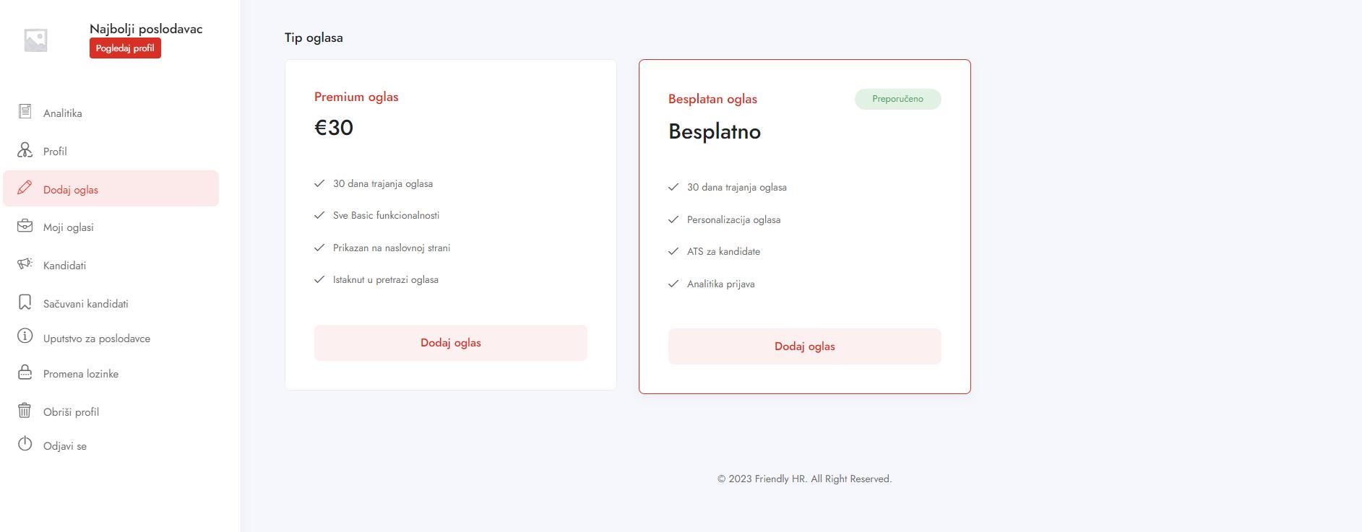The image size is (1362, 532).
Task: Click the Uputstvo za poslodavce info icon
Action: coord(25,336)
